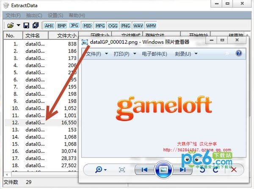Rotate image clockwise
The width and height of the screenshot is (254, 189).
tap(215, 170)
